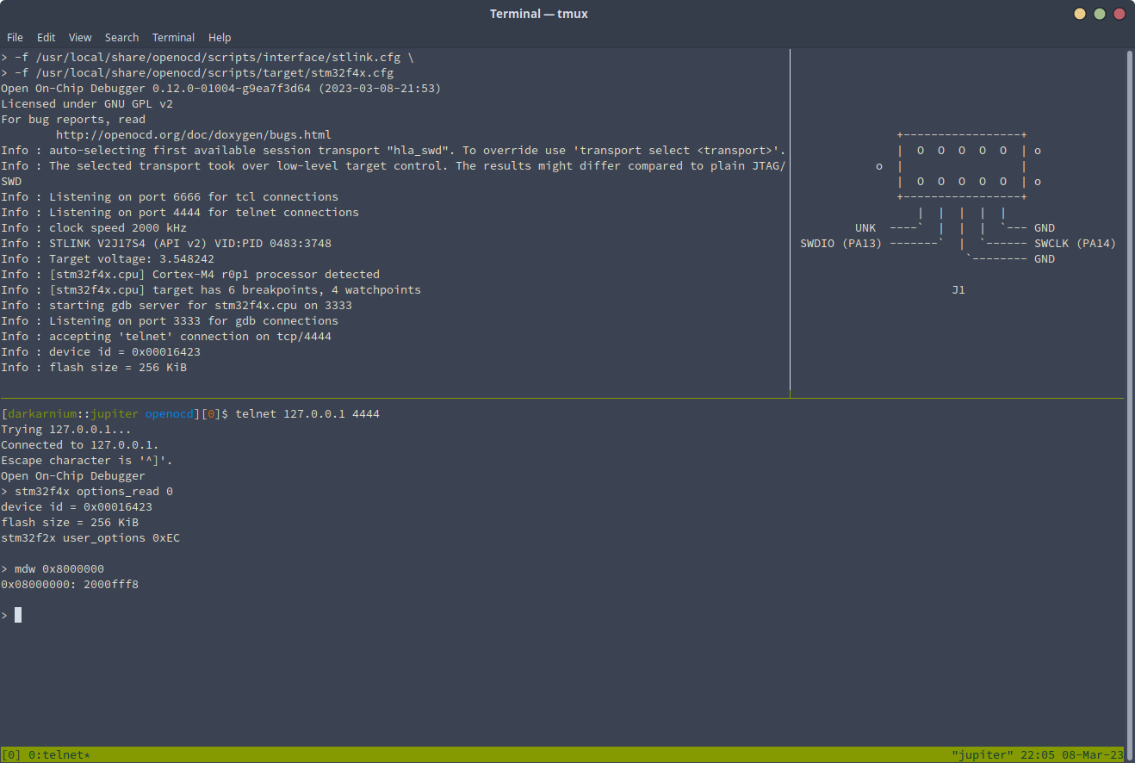
Task: Click 'Cortex-M4 r0p1 processor detected' line
Action: (x=190, y=275)
